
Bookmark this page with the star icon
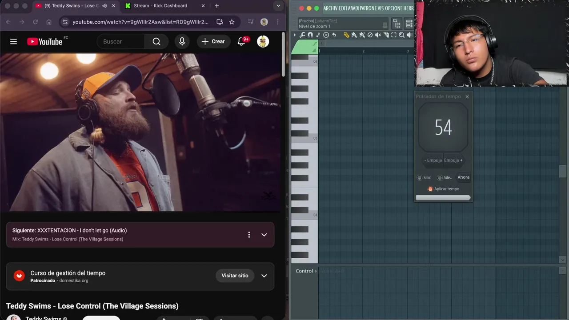tap(232, 22)
